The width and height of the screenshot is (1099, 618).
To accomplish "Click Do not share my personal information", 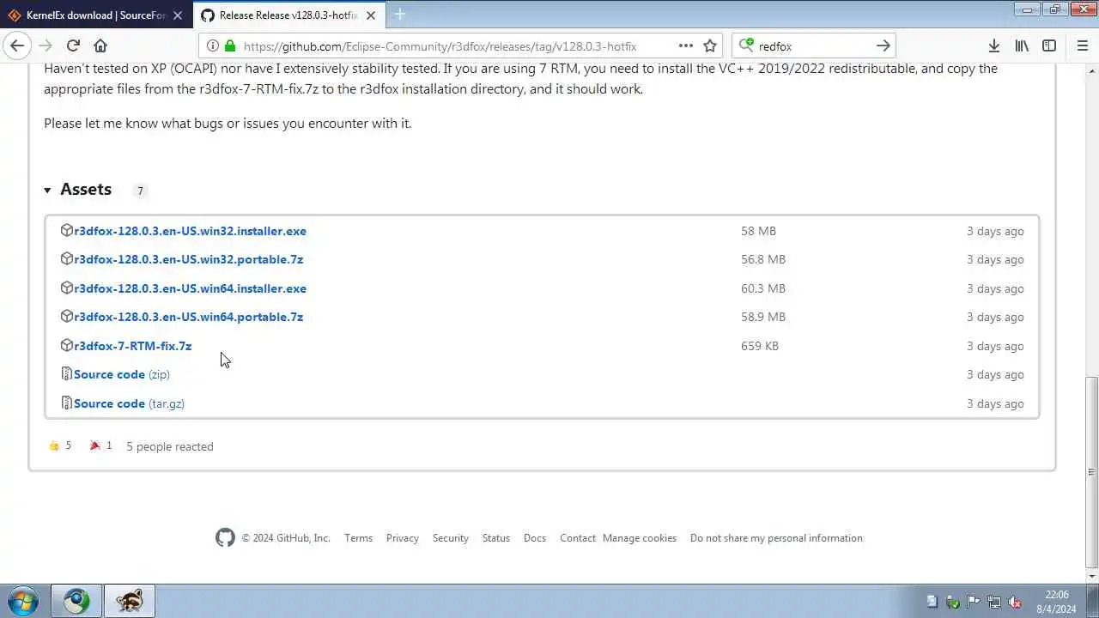I will pos(776,538).
